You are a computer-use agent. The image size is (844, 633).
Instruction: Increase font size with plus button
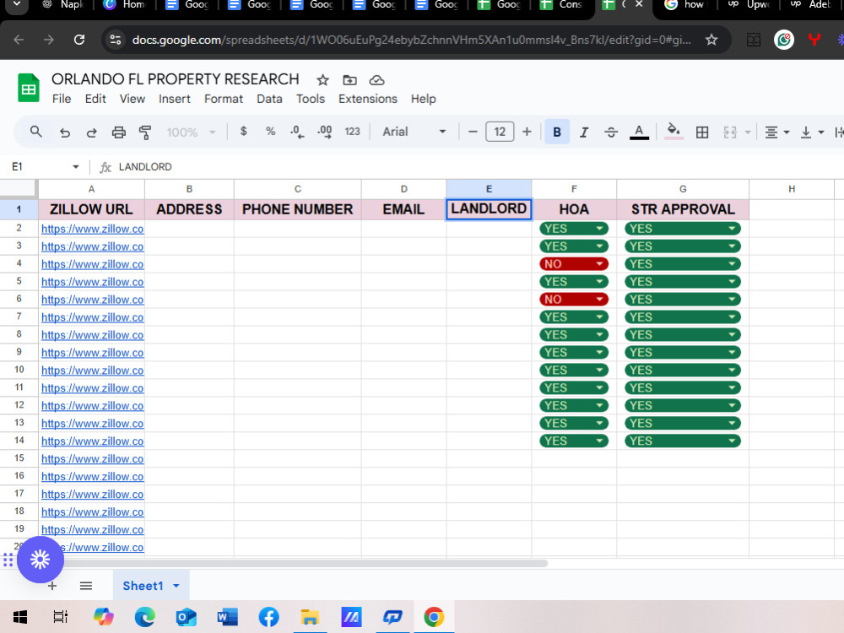pyautogui.click(x=527, y=132)
